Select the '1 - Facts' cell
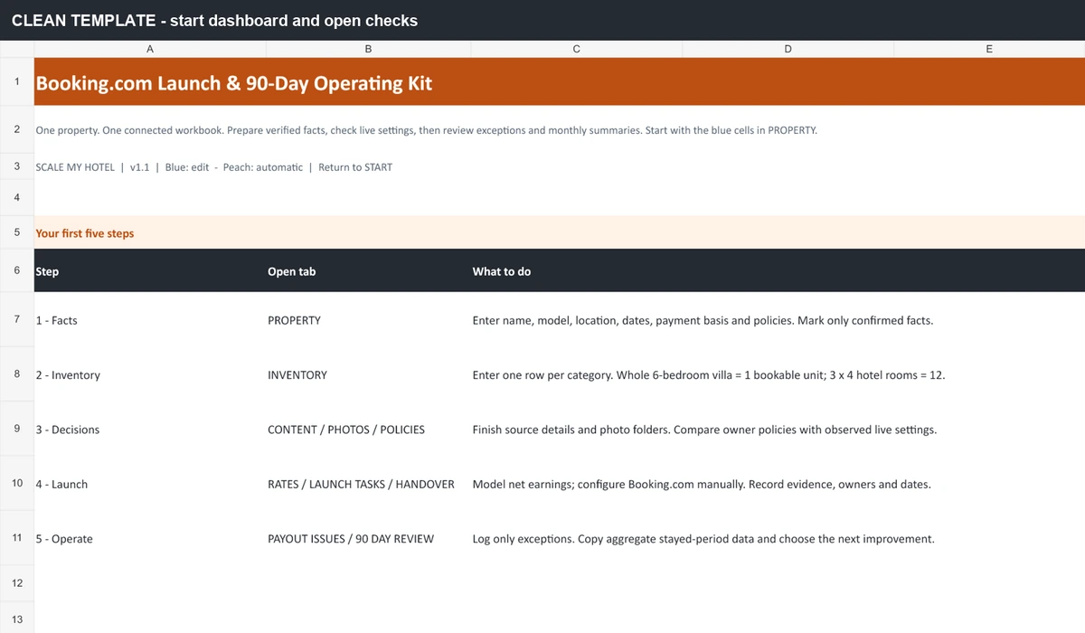The image size is (1085, 633). pos(149,320)
